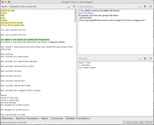Open the Dictionary tab
The width and height of the screenshot is (154, 125).
[7, 118]
